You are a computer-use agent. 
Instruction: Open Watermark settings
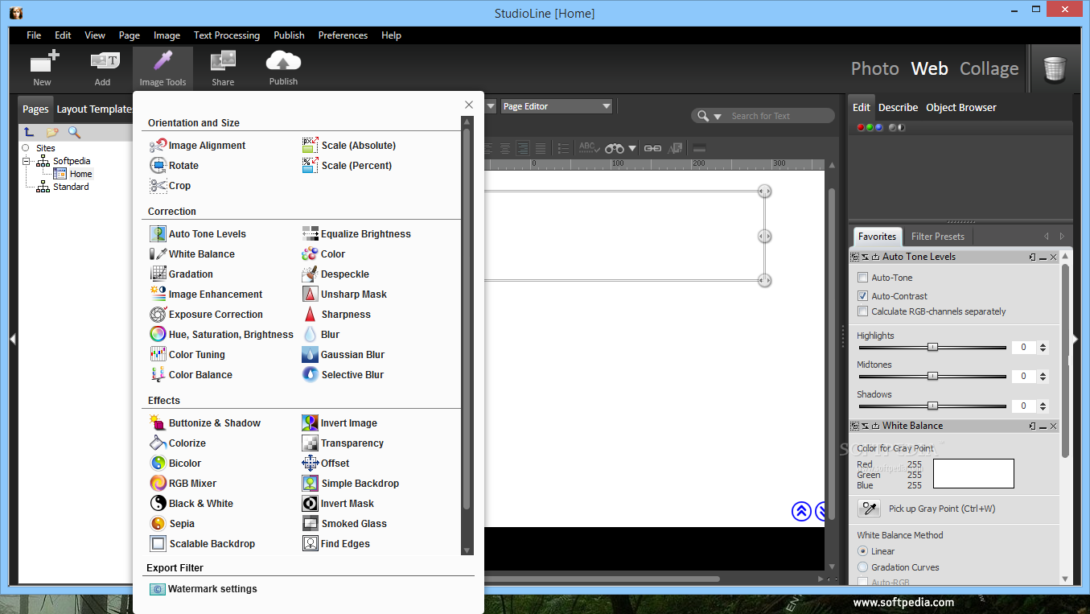click(204, 589)
